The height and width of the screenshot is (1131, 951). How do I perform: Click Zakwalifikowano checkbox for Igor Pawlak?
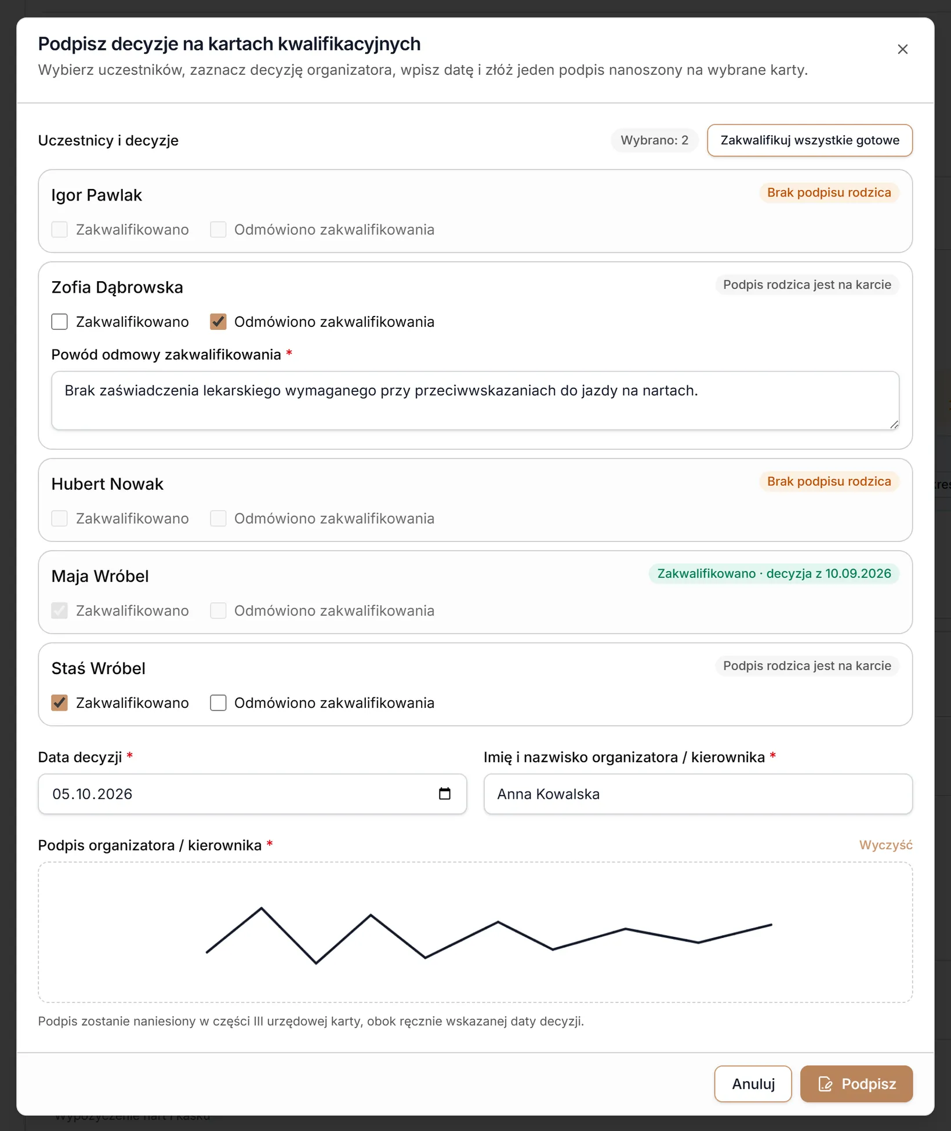pyautogui.click(x=59, y=230)
